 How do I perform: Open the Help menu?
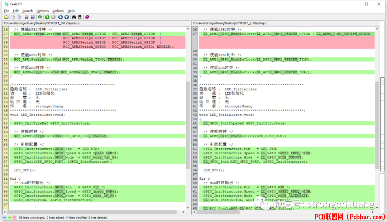click(71, 11)
